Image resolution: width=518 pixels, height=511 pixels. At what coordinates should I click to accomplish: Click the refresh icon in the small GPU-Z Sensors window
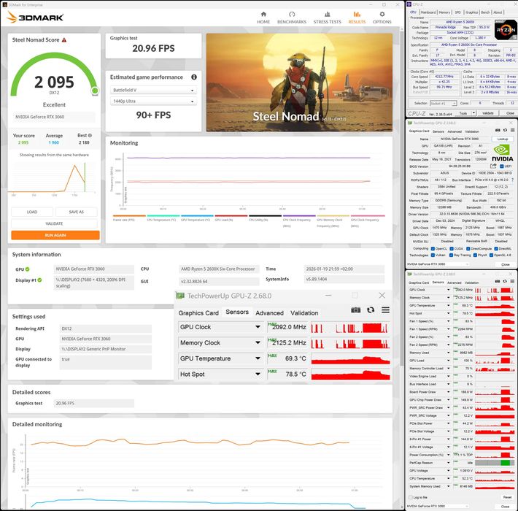[x=505, y=281]
